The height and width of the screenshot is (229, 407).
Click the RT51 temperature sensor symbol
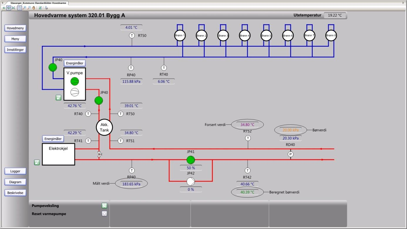pyautogui.click(x=120, y=141)
